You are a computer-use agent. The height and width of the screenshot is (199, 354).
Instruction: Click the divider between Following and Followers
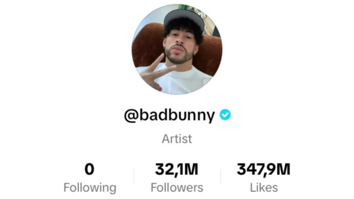(x=134, y=176)
